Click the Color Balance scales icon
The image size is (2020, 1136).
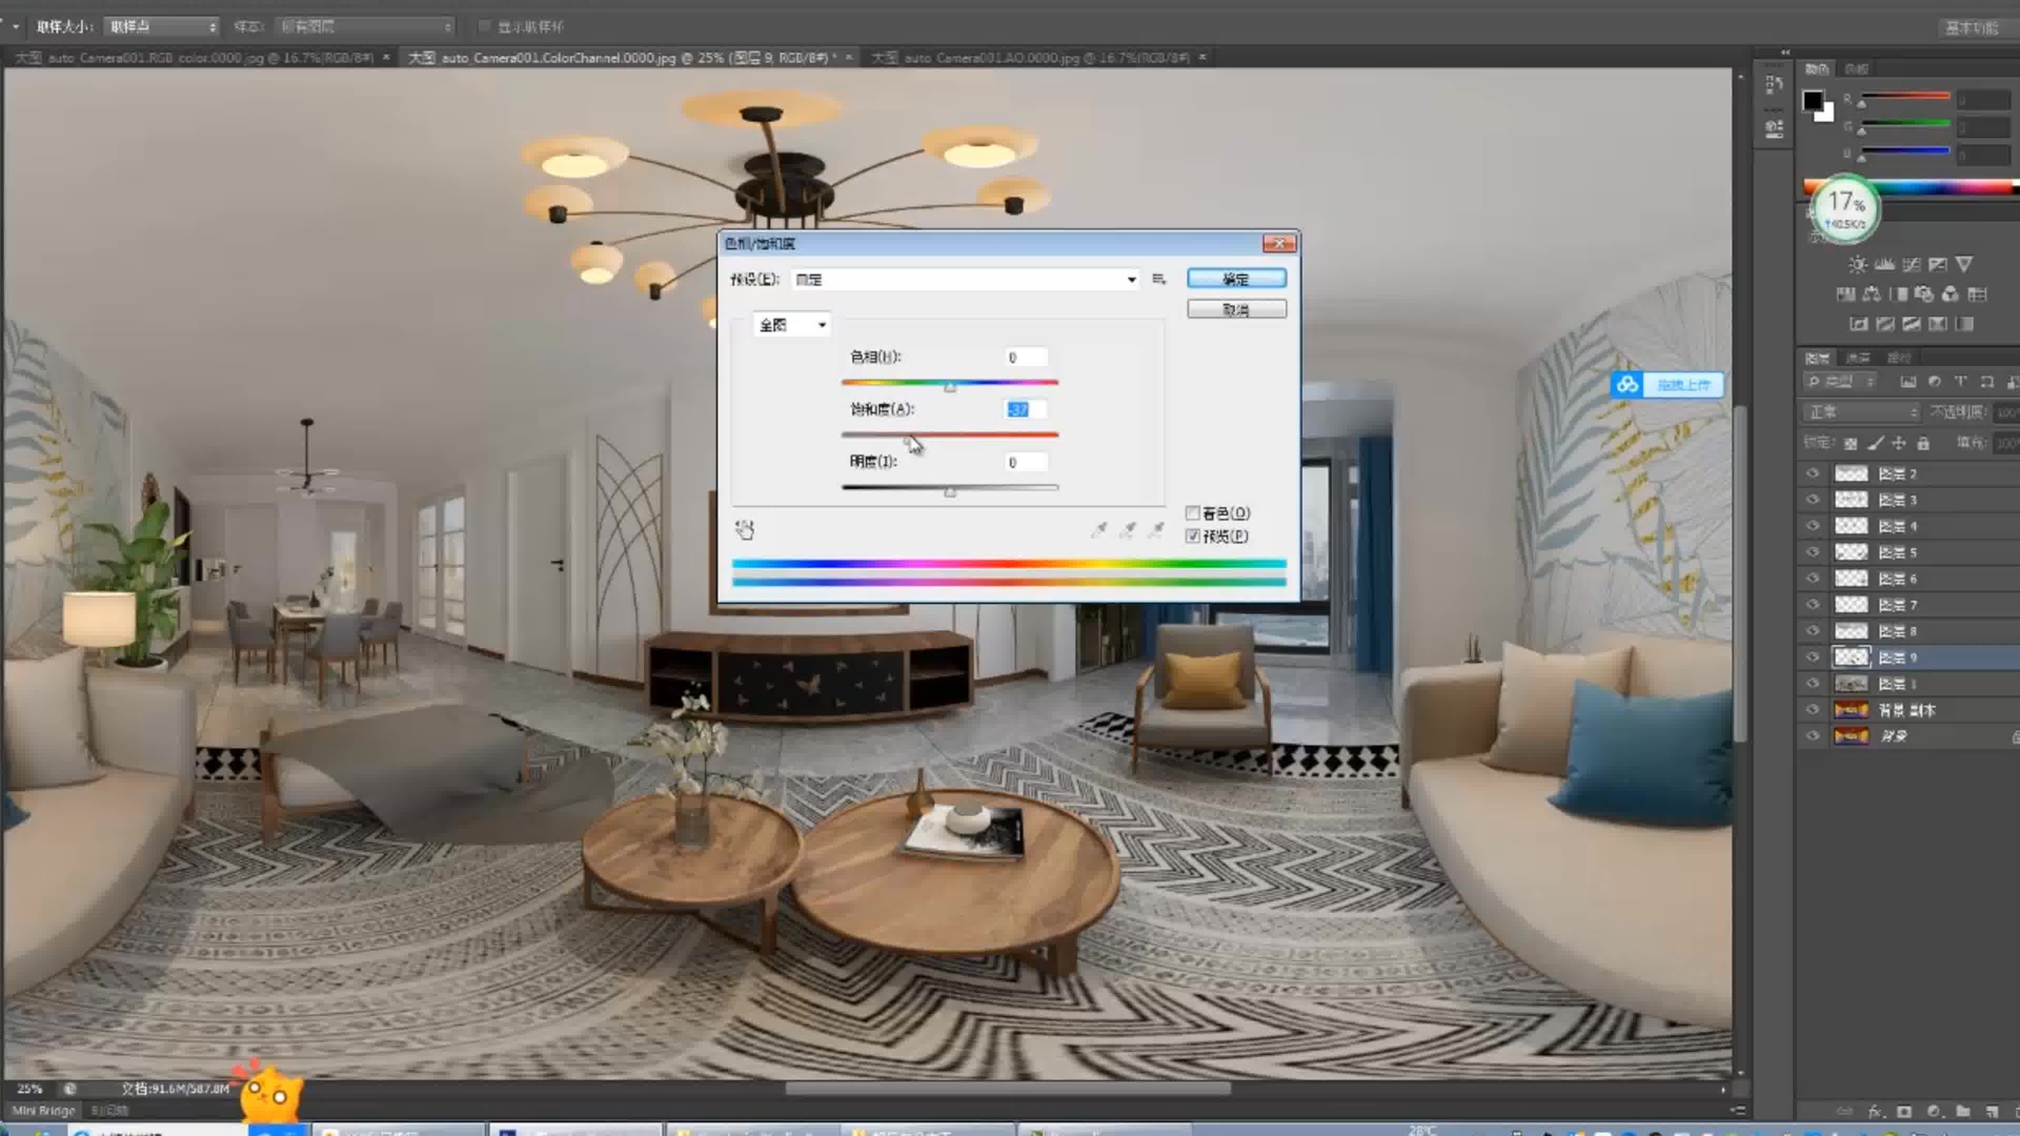tap(1872, 294)
